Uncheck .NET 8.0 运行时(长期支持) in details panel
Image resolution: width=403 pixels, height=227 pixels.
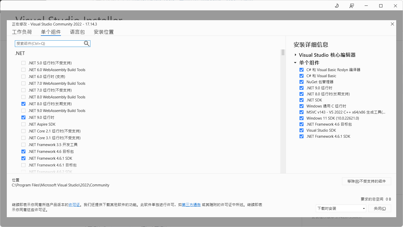pyautogui.click(x=301, y=94)
